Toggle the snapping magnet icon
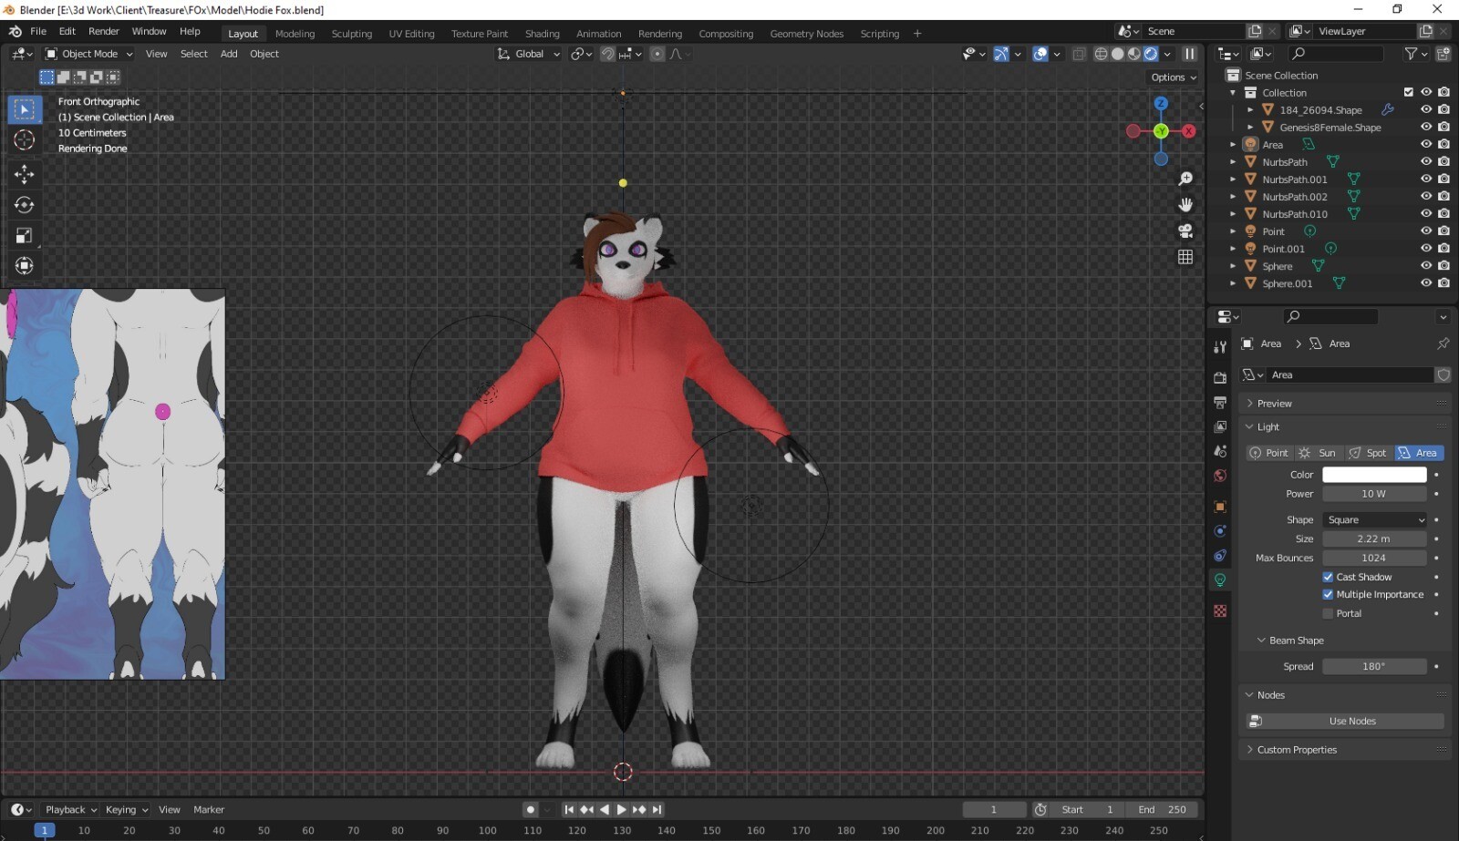 click(x=607, y=54)
